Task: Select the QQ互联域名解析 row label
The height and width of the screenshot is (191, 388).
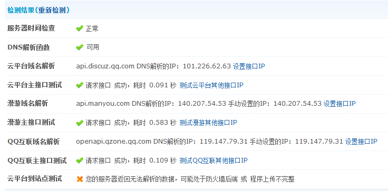Action: click(33, 142)
